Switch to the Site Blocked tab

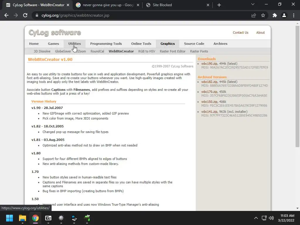click(x=178, y=5)
